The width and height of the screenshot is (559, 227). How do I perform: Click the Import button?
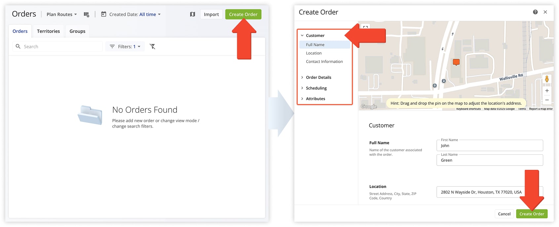tap(211, 14)
